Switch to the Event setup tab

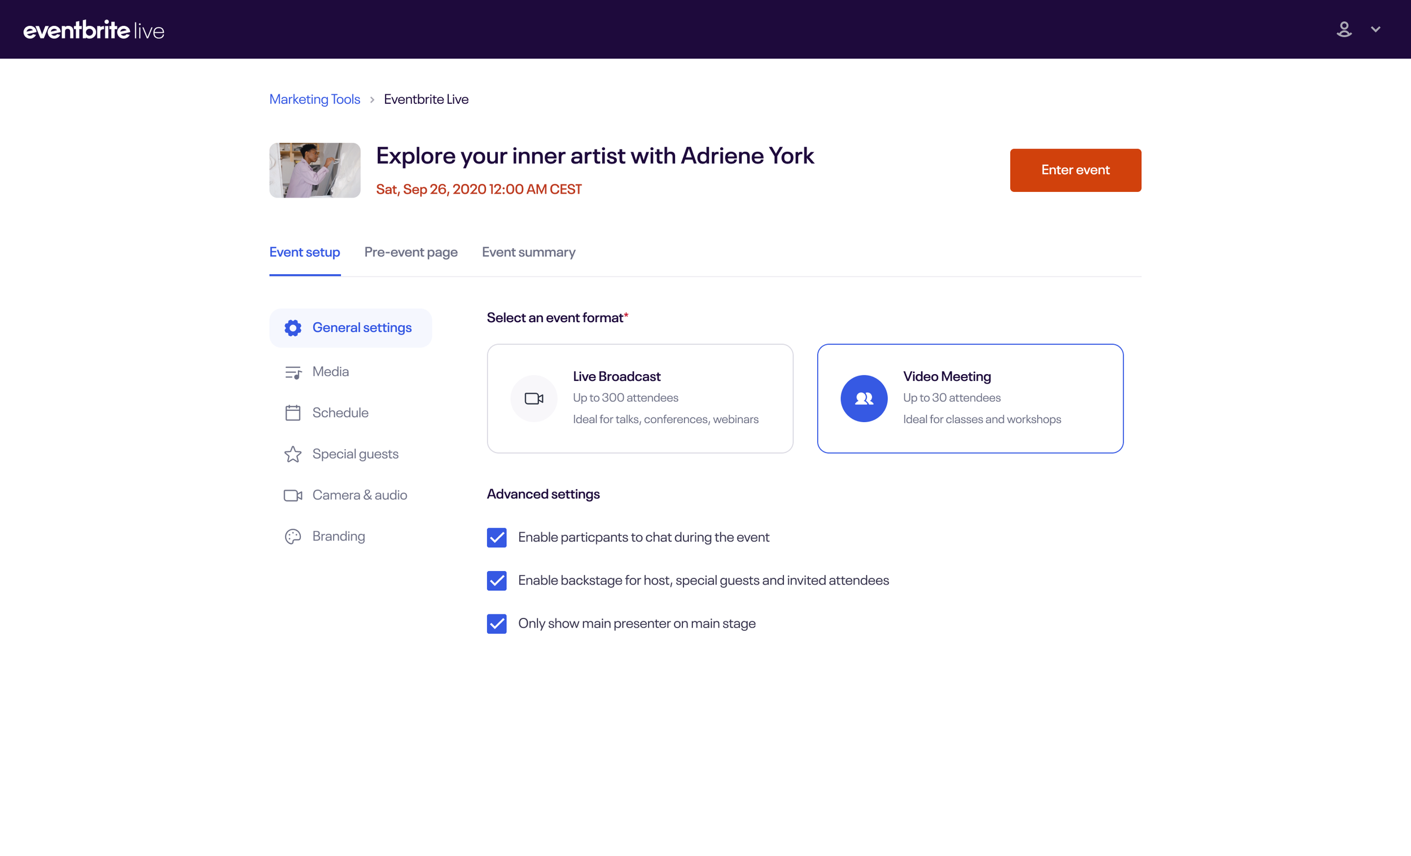coord(305,252)
